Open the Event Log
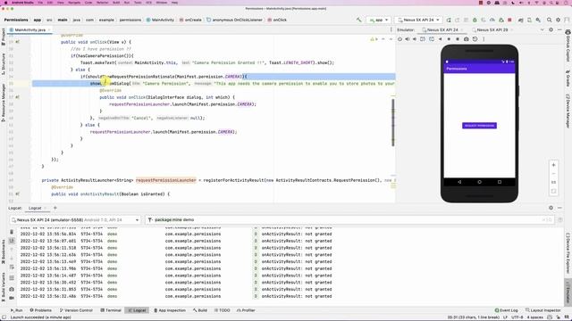The image size is (572, 321). click(506, 310)
